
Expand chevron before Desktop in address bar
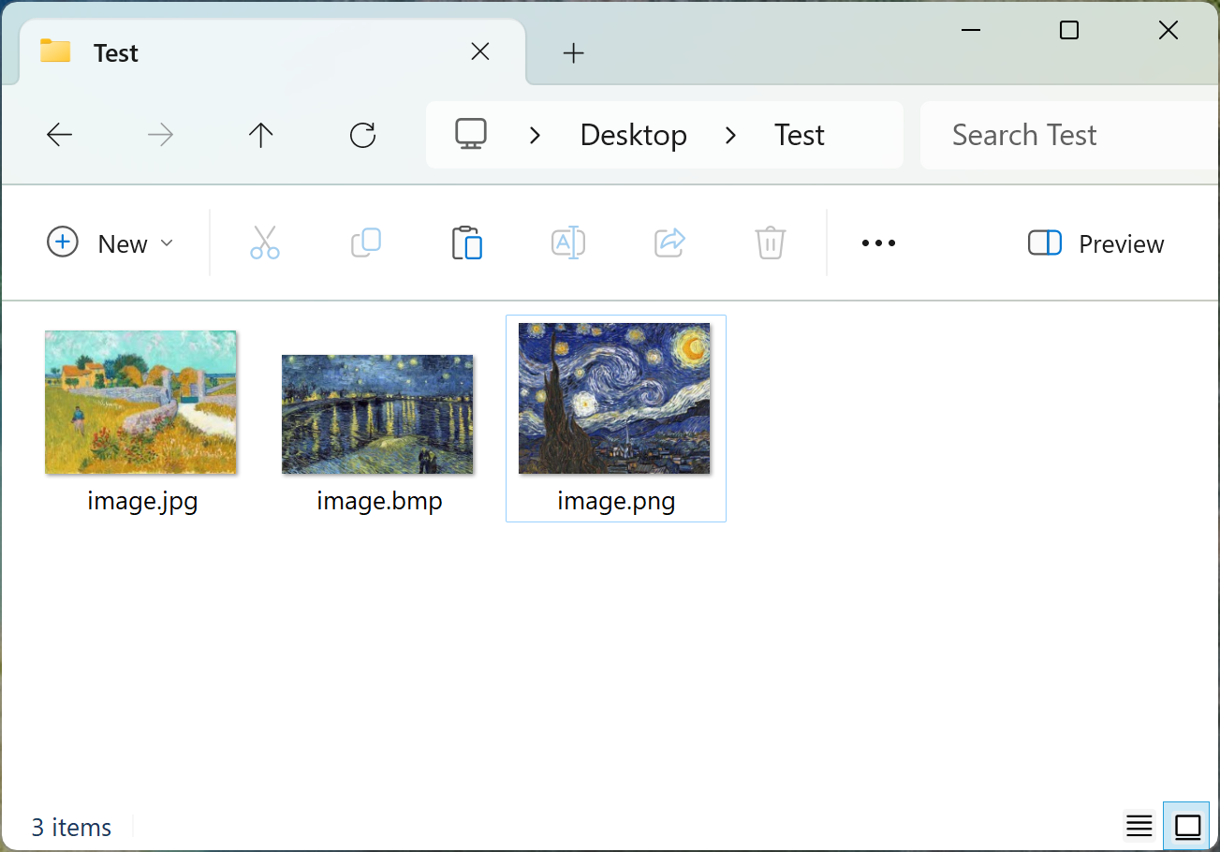535,136
